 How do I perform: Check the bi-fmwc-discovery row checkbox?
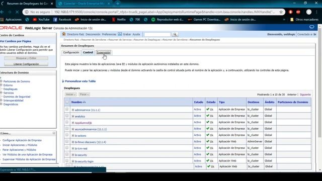point(67,141)
